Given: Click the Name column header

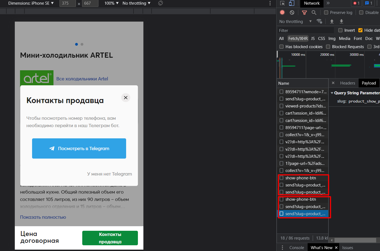Looking at the screenshot, I should coord(302,83).
